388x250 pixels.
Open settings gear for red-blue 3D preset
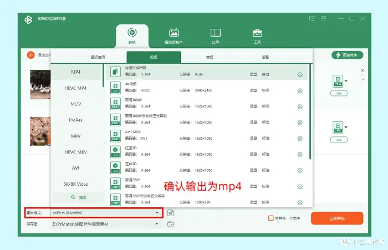[300, 155]
